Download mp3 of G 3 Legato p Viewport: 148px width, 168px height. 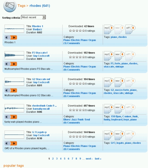[108, 135]
